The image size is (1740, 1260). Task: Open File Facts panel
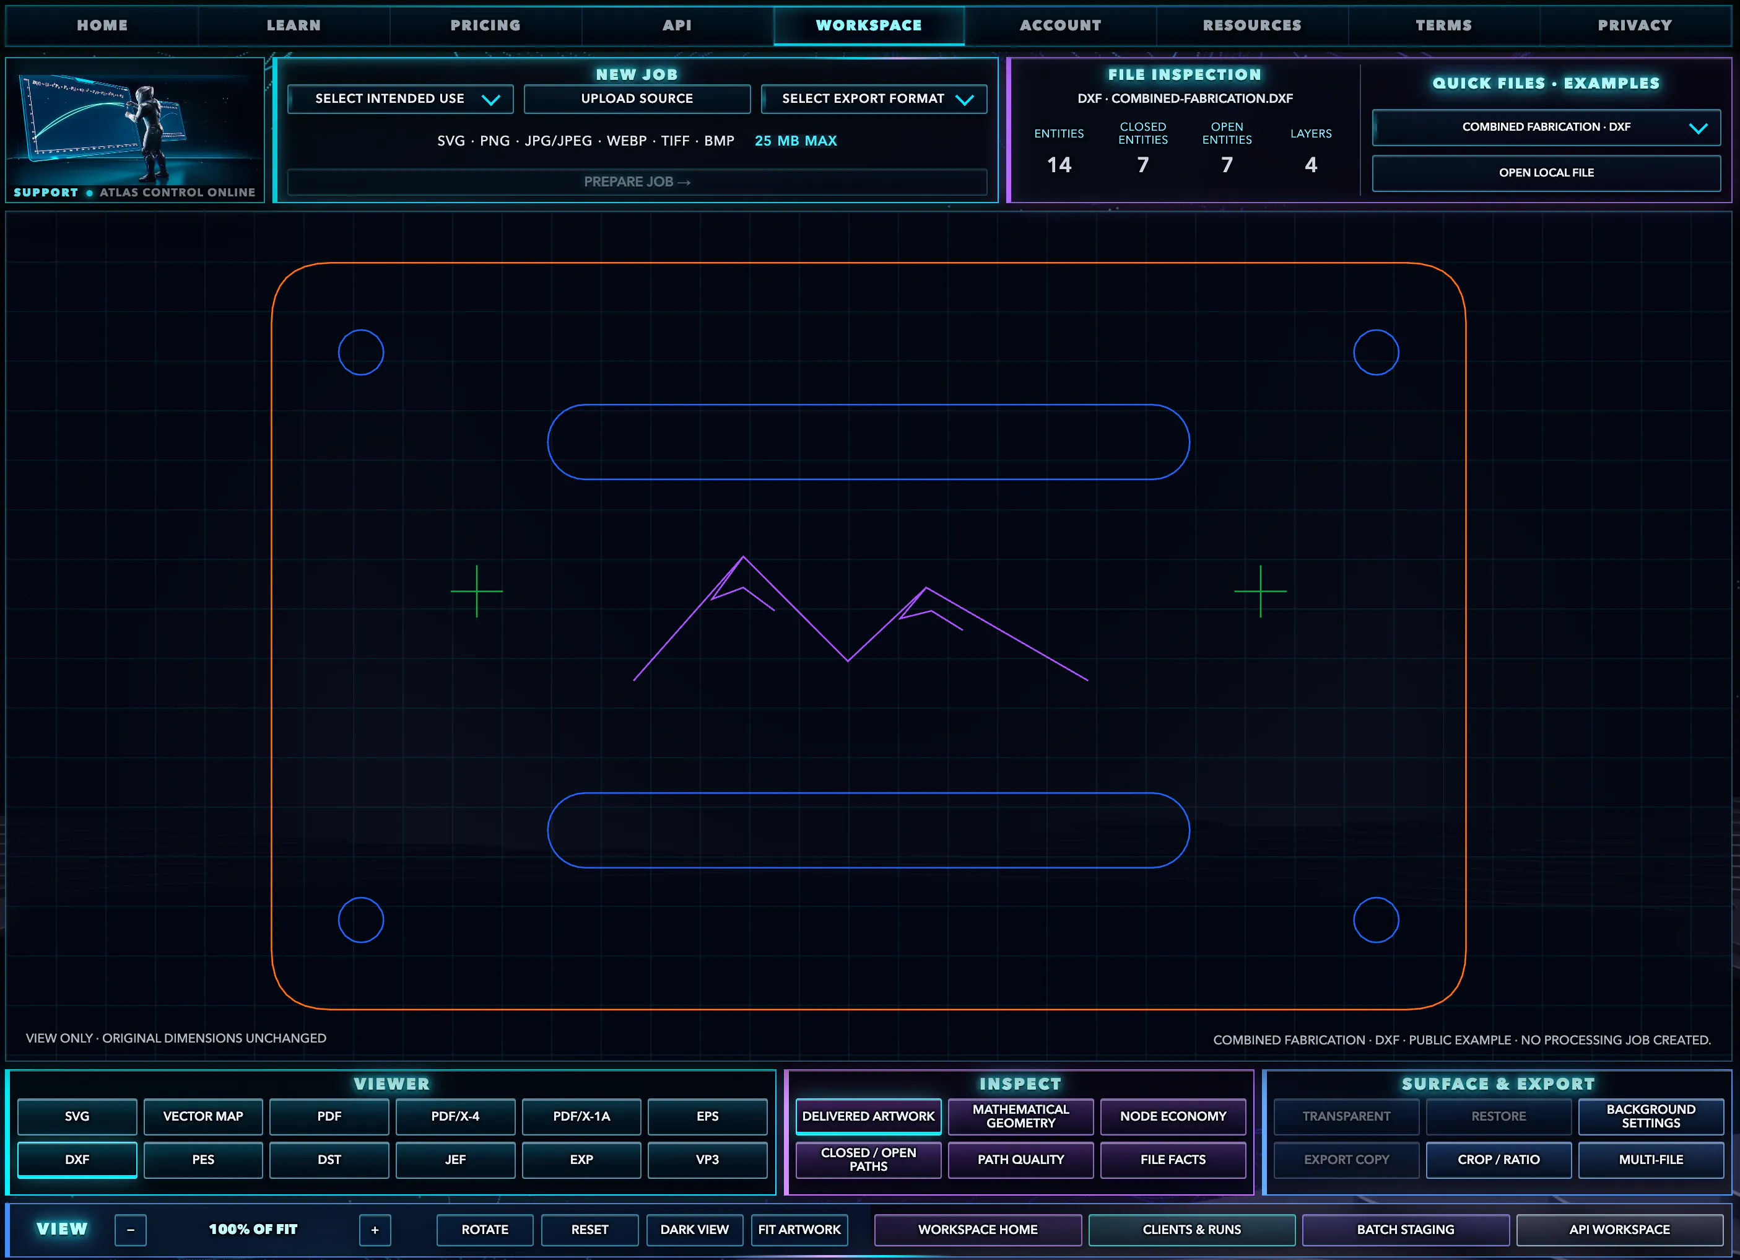(x=1173, y=1160)
